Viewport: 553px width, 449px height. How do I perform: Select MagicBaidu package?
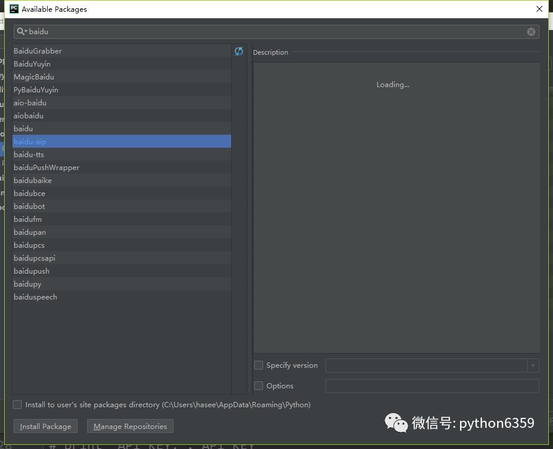point(122,77)
